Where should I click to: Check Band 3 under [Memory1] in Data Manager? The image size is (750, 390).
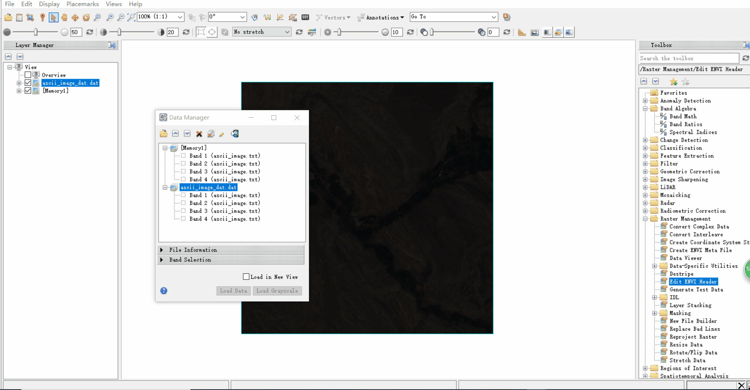click(x=183, y=172)
